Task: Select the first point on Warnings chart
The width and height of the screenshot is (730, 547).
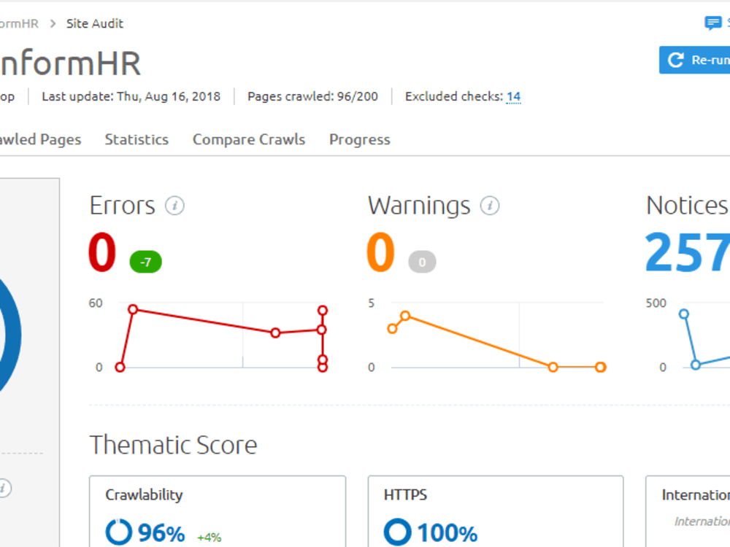Action: [393, 329]
